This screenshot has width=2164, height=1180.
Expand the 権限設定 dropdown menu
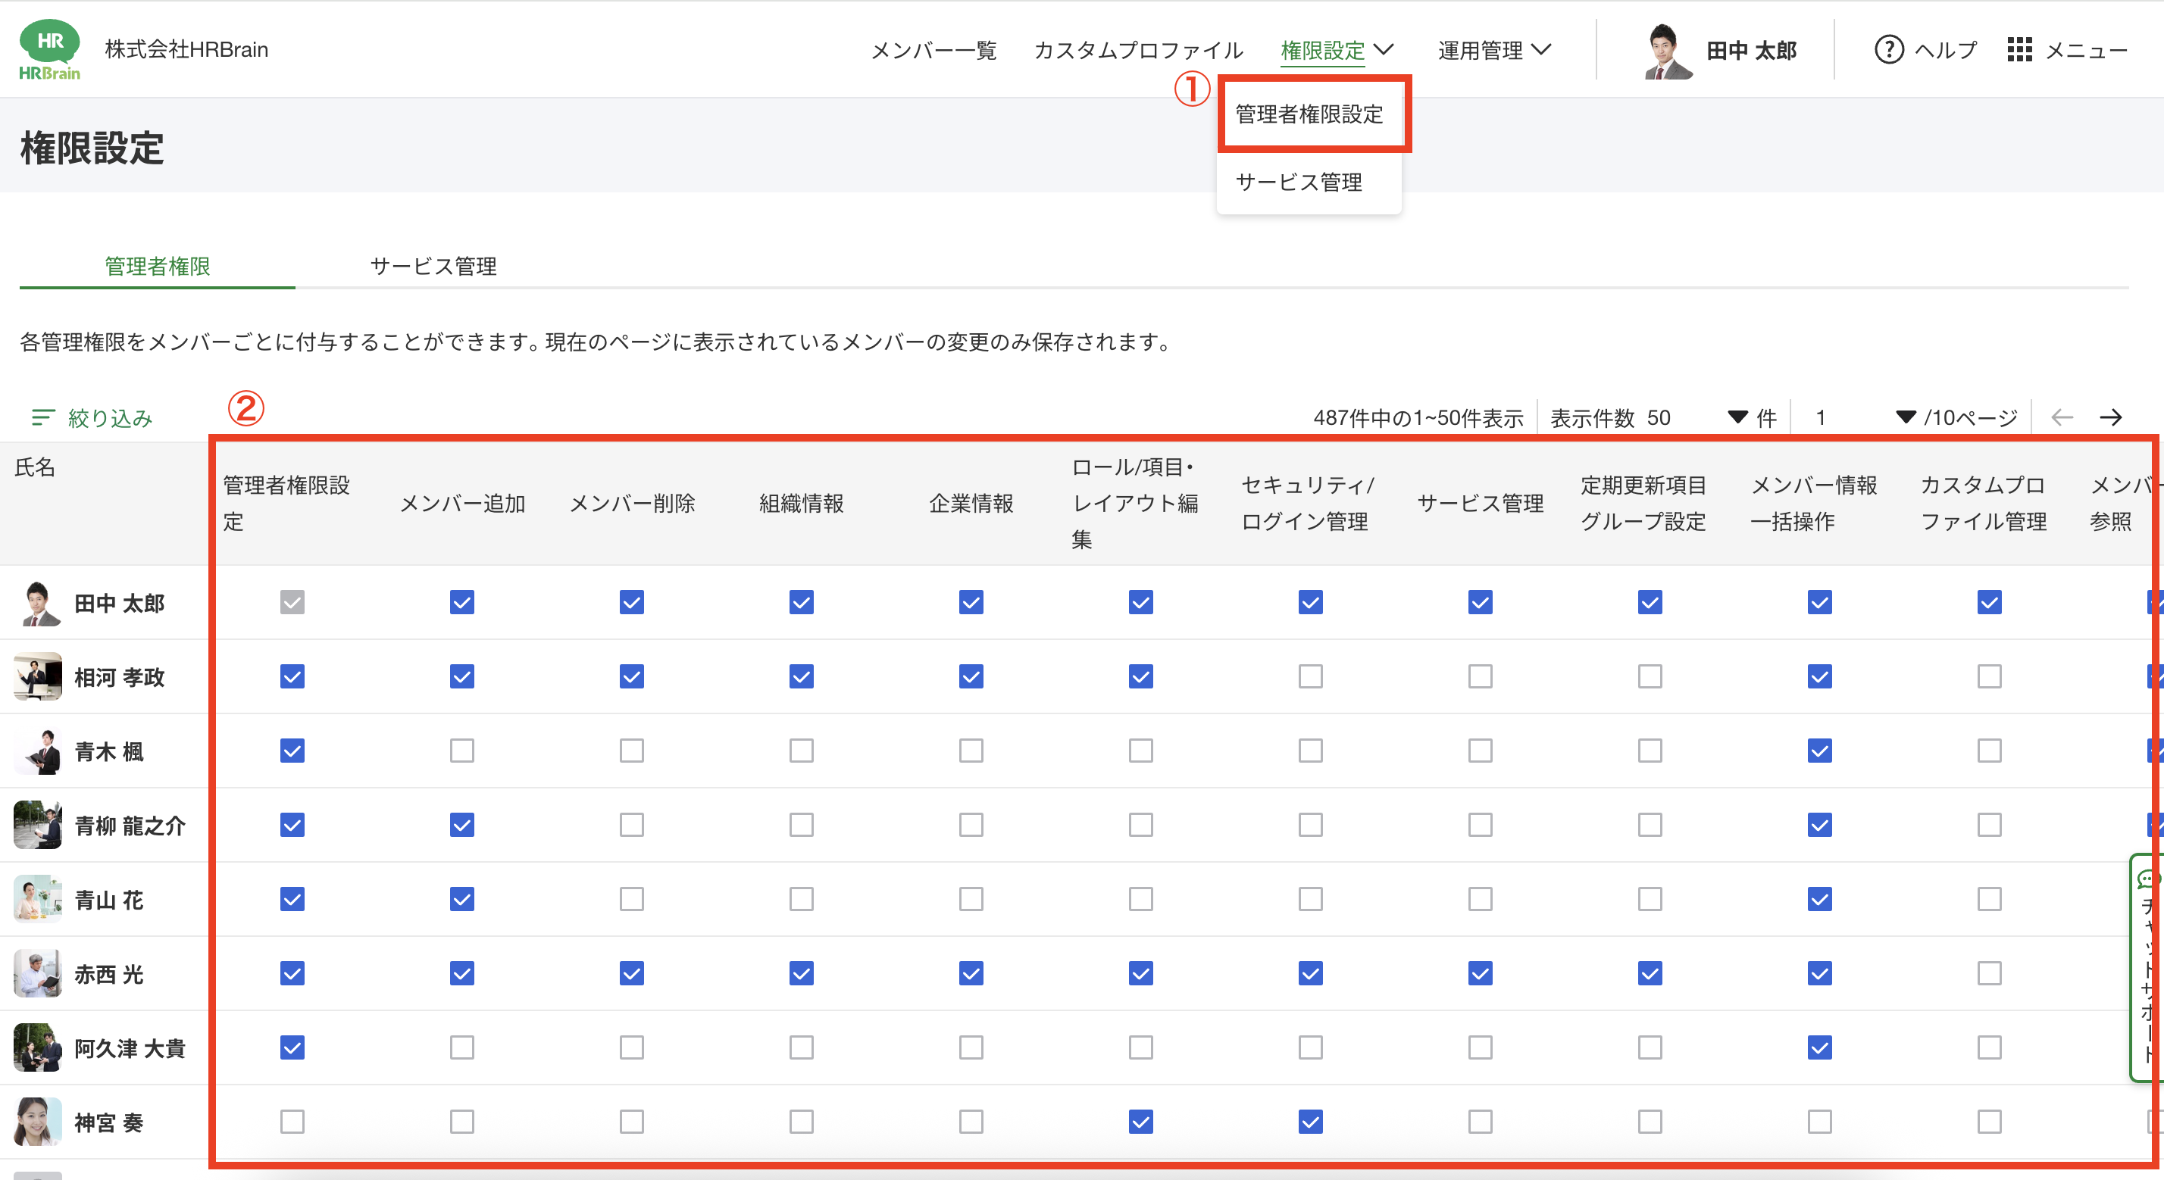pos(1336,51)
